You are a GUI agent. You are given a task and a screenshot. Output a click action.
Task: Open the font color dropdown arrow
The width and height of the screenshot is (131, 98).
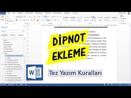click(x=39, y=20)
